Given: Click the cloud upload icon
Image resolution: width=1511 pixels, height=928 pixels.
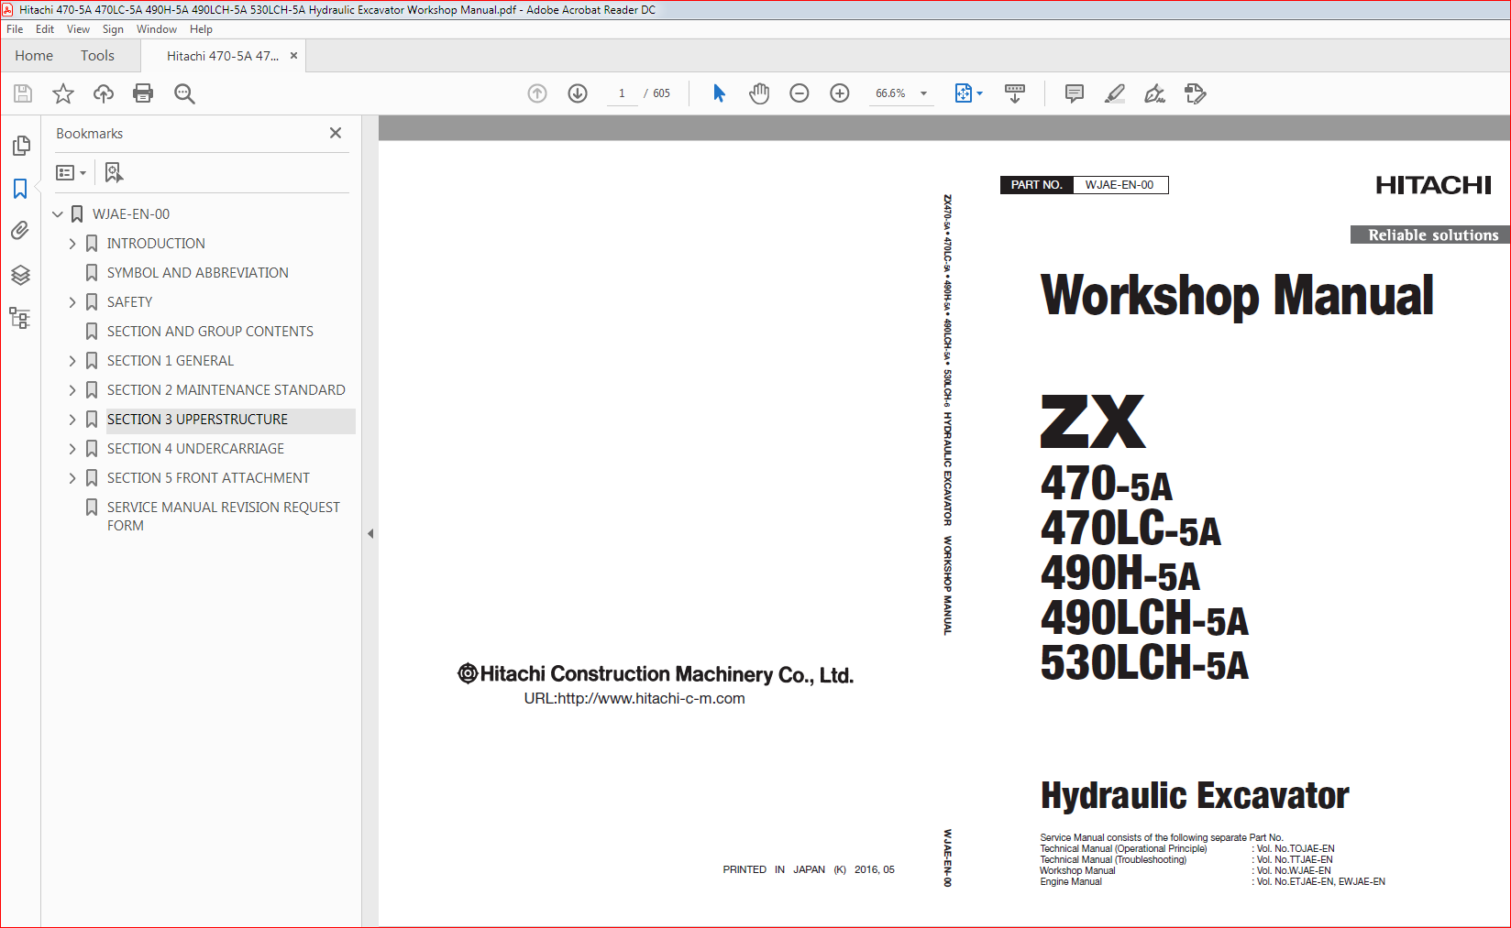Looking at the screenshot, I should pos(104,93).
